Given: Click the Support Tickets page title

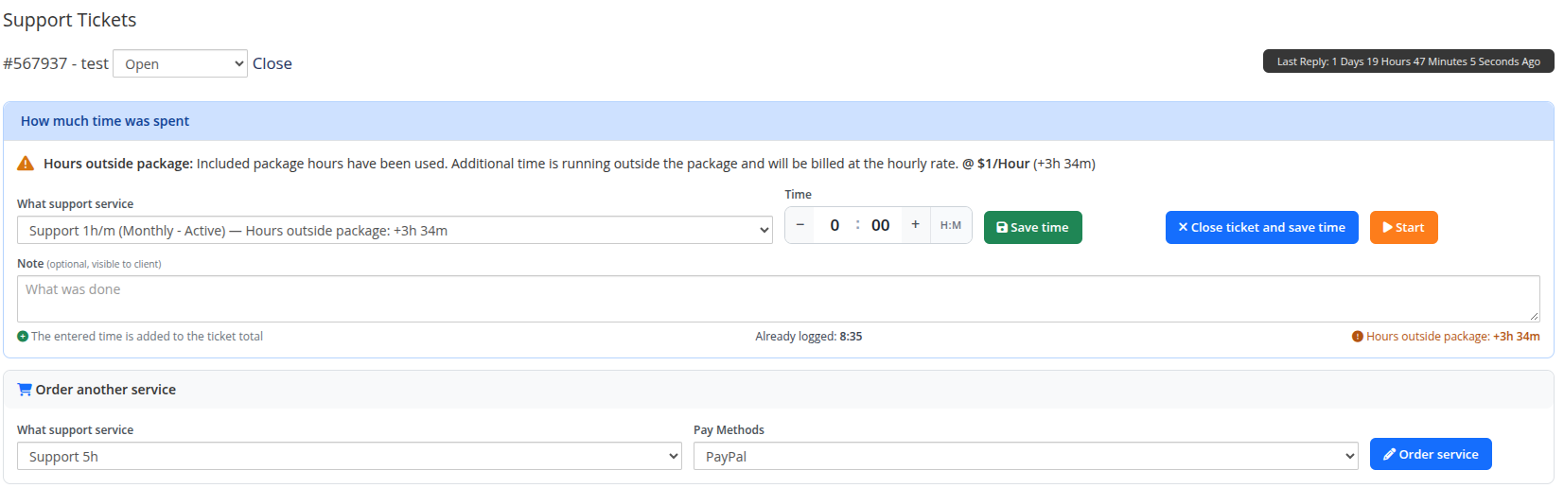Looking at the screenshot, I should [x=70, y=20].
